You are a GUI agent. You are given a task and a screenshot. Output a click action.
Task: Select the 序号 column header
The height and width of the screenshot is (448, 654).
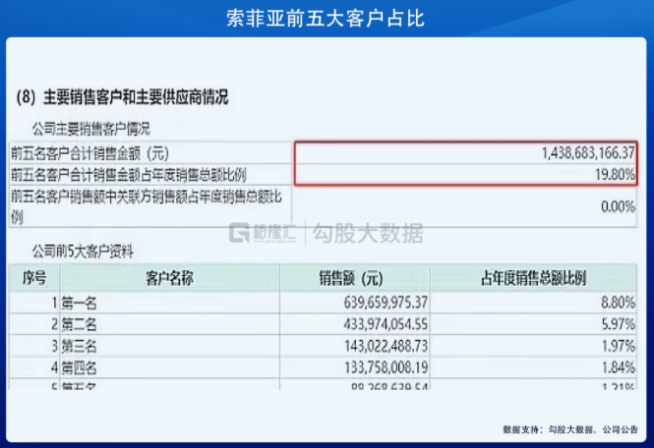[34, 278]
